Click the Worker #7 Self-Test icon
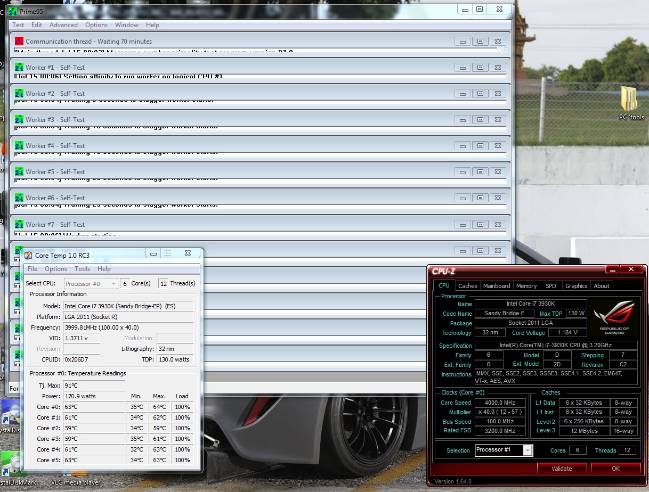This screenshot has height=492, width=649. 19,224
